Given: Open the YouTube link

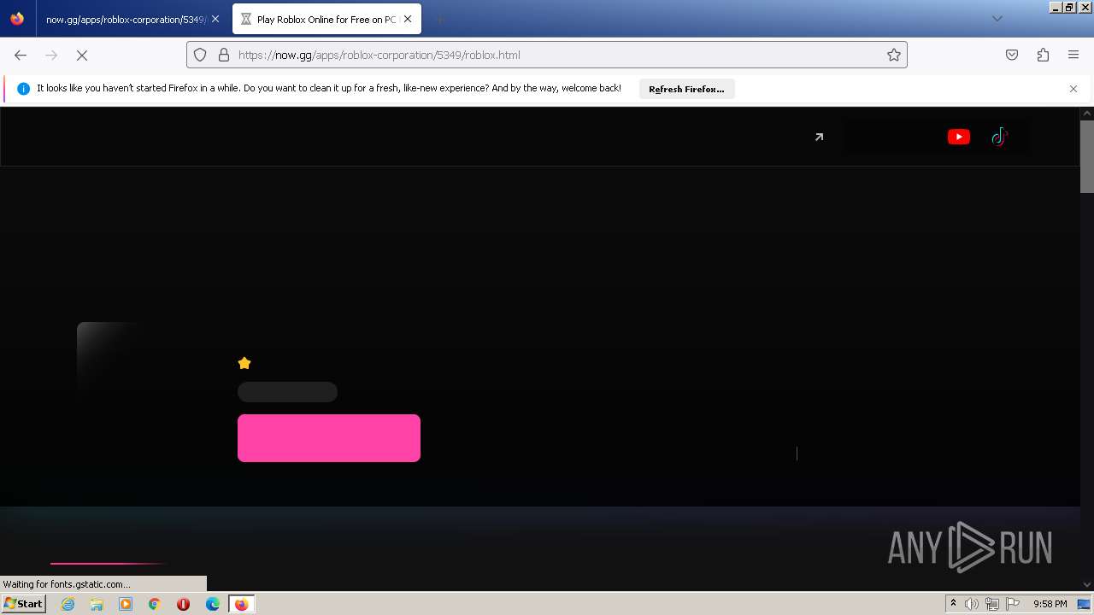Looking at the screenshot, I should coord(959,137).
